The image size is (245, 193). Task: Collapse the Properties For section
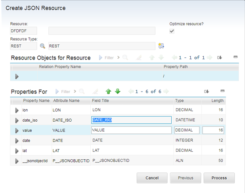222,91
